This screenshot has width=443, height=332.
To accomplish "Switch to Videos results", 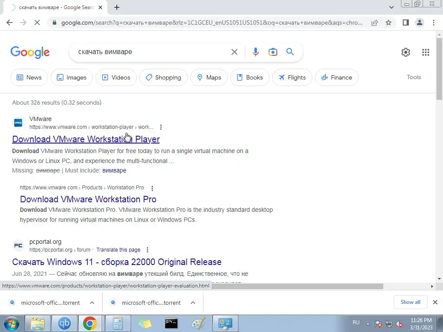I will [116, 77].
